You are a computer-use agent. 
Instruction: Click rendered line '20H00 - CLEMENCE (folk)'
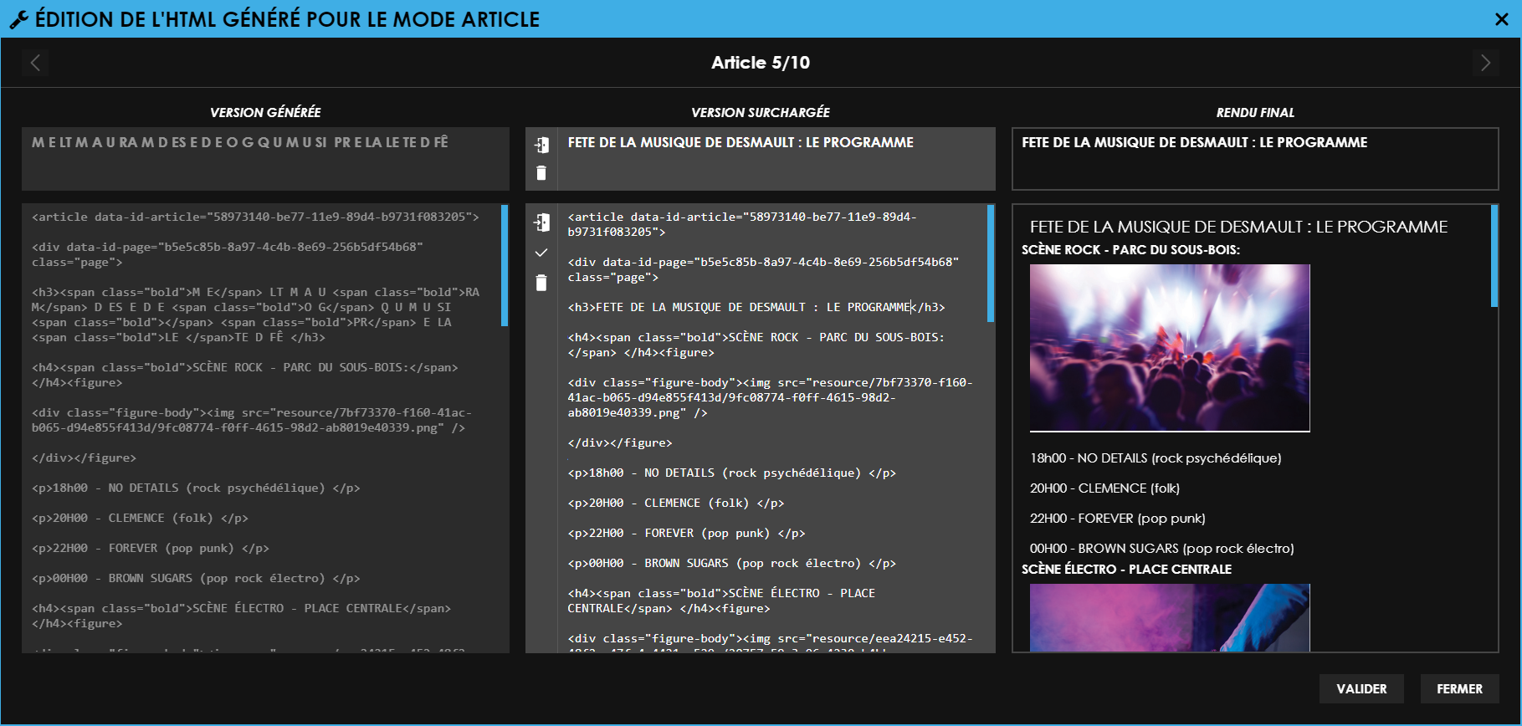coord(1105,488)
